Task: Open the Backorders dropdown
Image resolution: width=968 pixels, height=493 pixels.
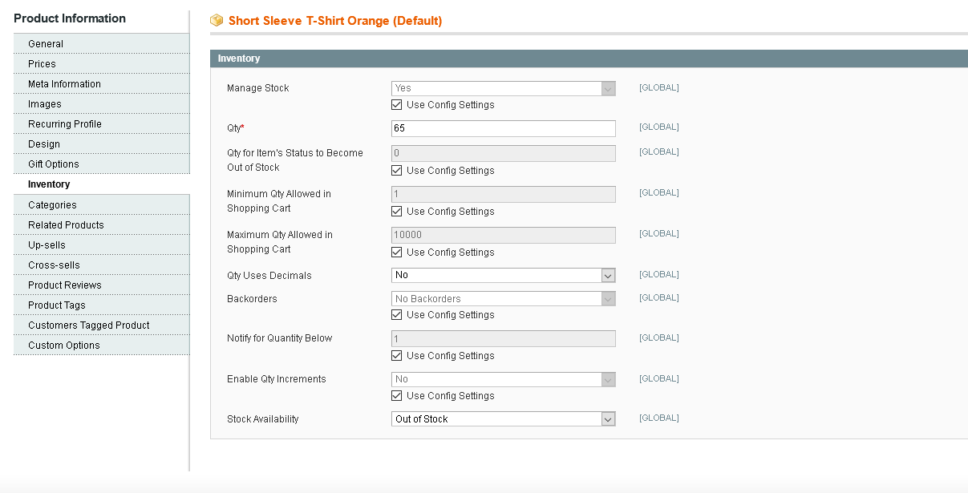Action: [x=503, y=299]
